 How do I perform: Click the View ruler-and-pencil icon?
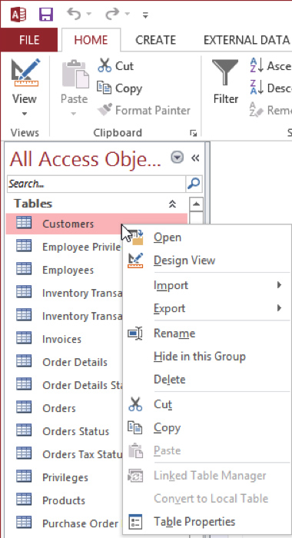pyautogui.click(x=25, y=73)
